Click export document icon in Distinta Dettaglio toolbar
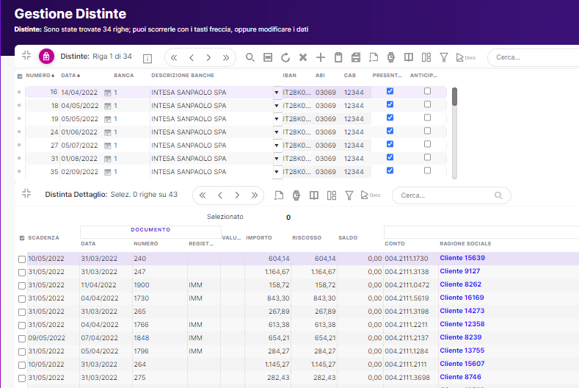 [279, 195]
